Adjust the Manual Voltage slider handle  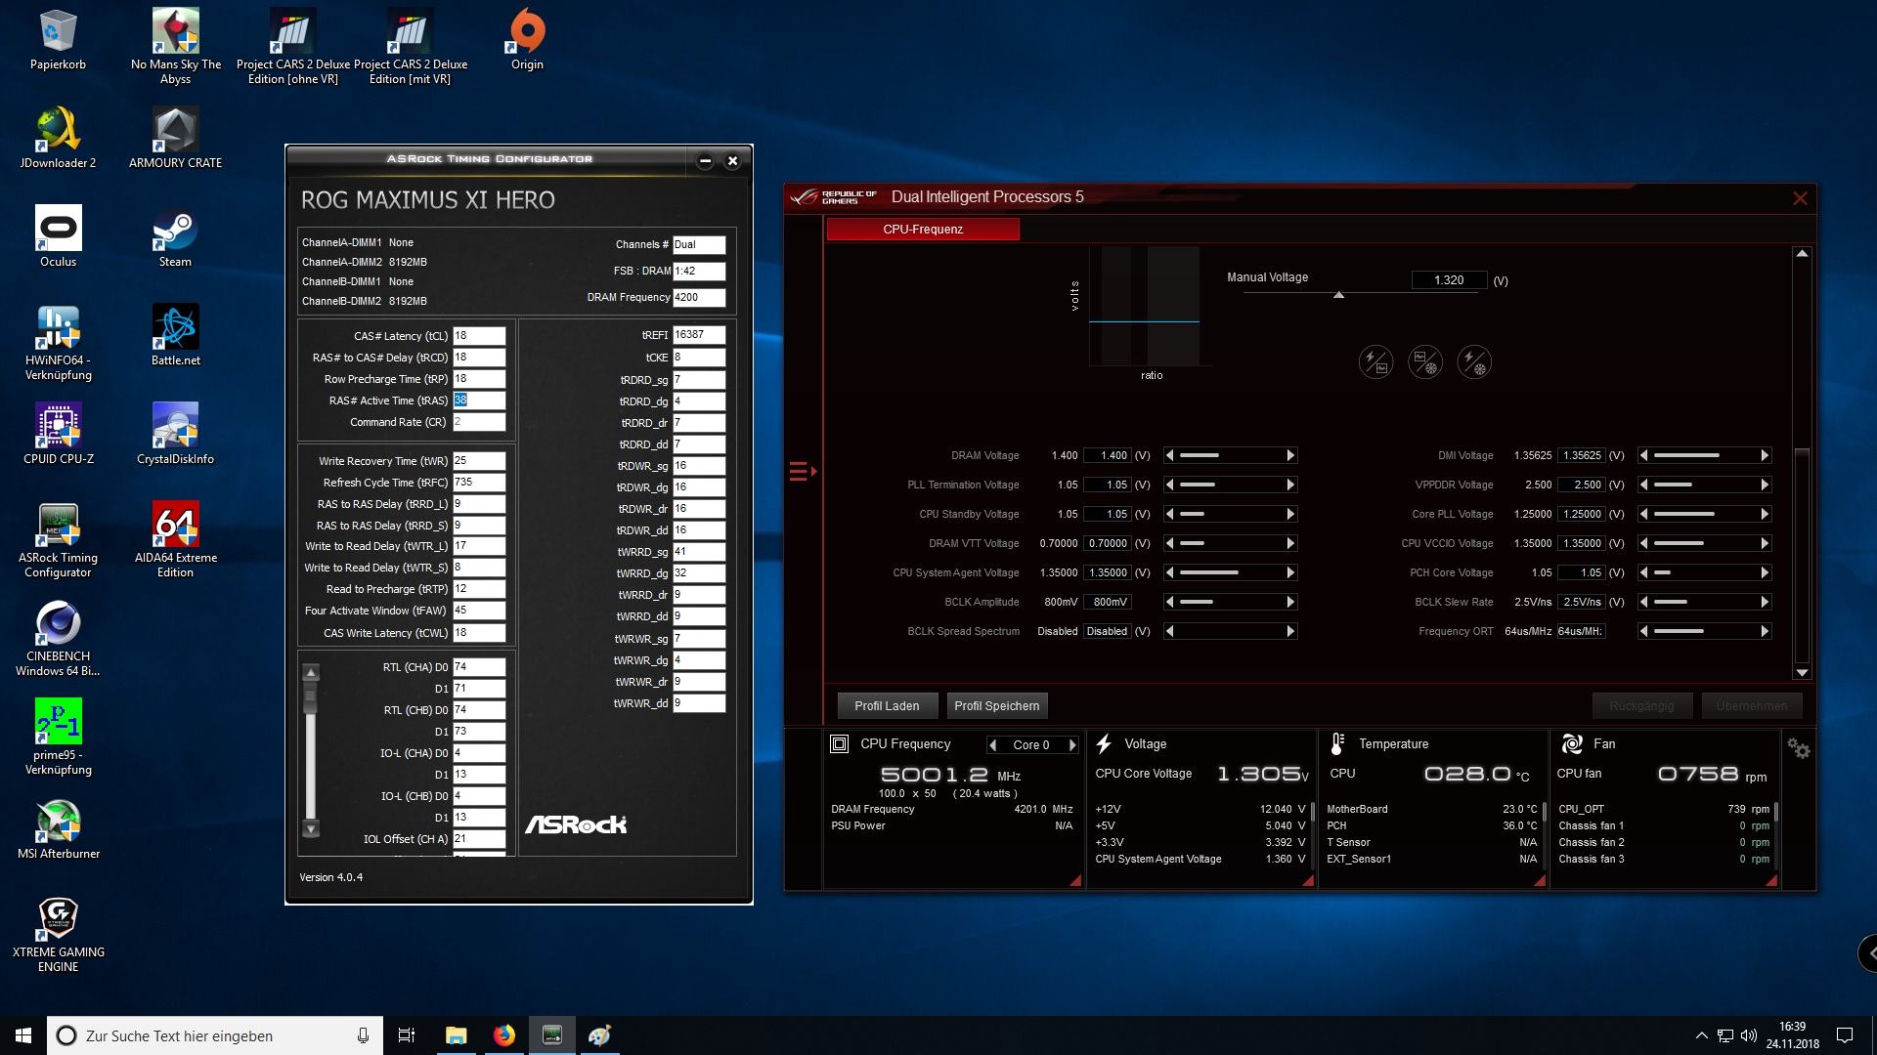pos(1338,295)
